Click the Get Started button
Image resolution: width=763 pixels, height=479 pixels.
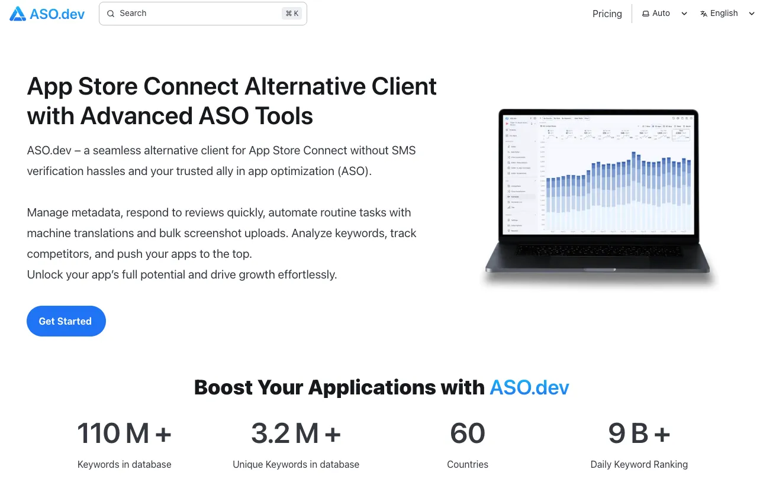[66, 321]
